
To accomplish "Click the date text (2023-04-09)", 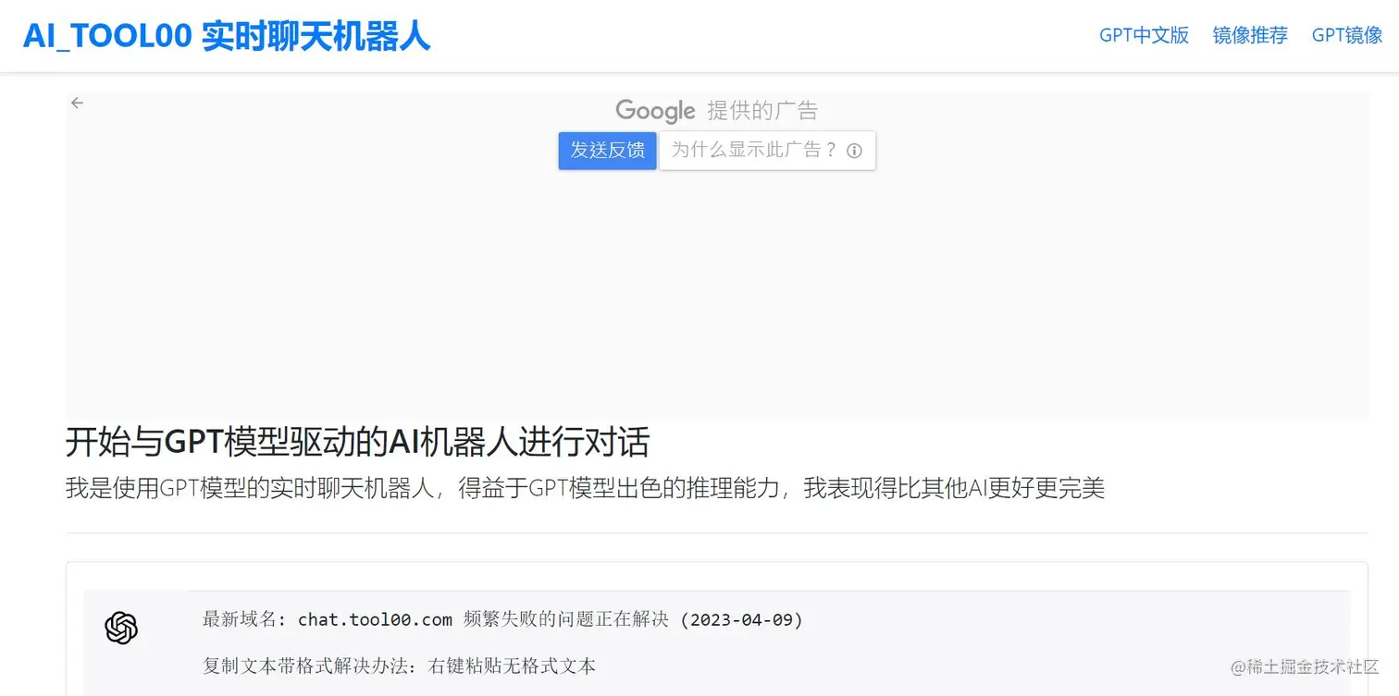I will point(741,619).
